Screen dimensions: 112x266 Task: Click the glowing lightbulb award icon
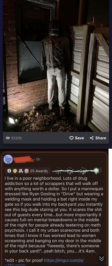click(96, 170)
